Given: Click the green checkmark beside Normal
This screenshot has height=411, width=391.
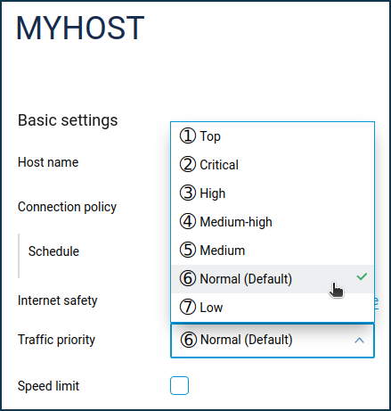Looking at the screenshot, I should click(362, 276).
